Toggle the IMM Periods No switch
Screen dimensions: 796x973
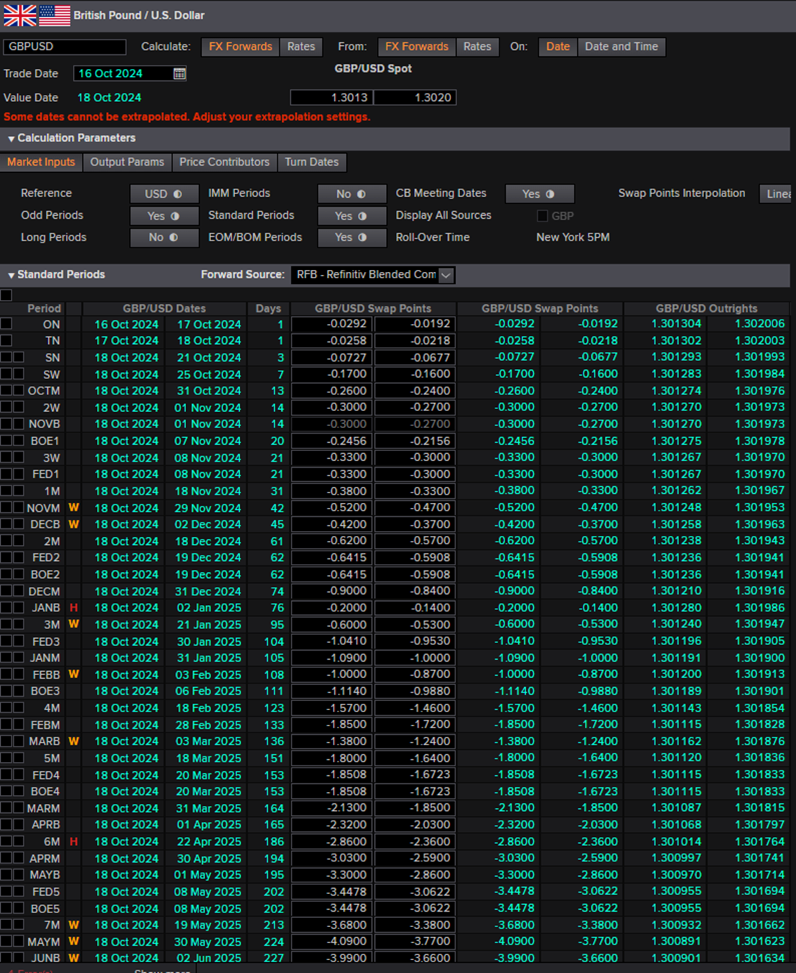351,194
